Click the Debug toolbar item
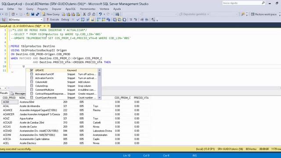The height and width of the screenshot is (158, 281). [x=65, y=19]
